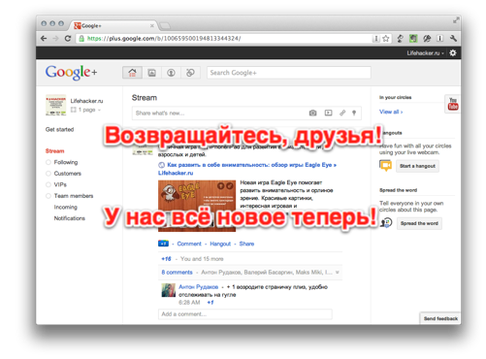Attach a link in share box
Screen dimensions: 486x359
coord(342,113)
